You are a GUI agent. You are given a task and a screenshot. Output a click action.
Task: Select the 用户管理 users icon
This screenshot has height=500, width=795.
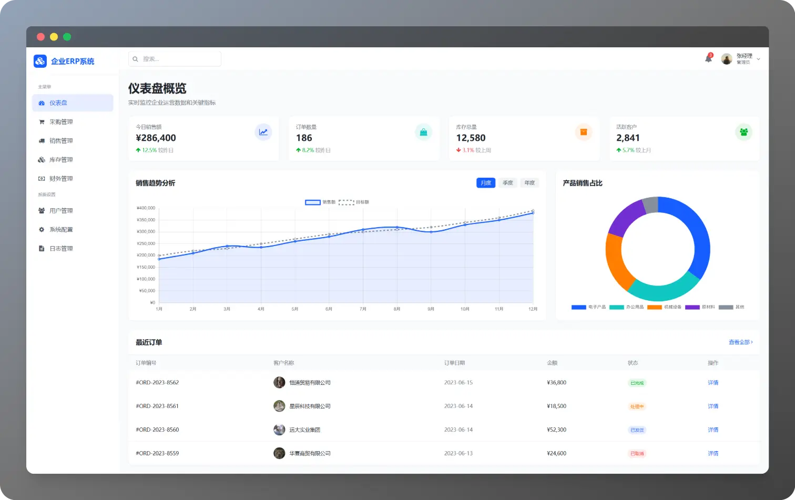tap(42, 210)
